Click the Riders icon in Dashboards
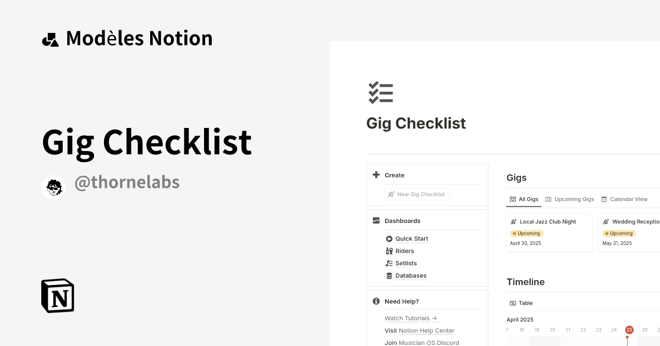Screen dimensions: 660x346 click(x=389, y=251)
